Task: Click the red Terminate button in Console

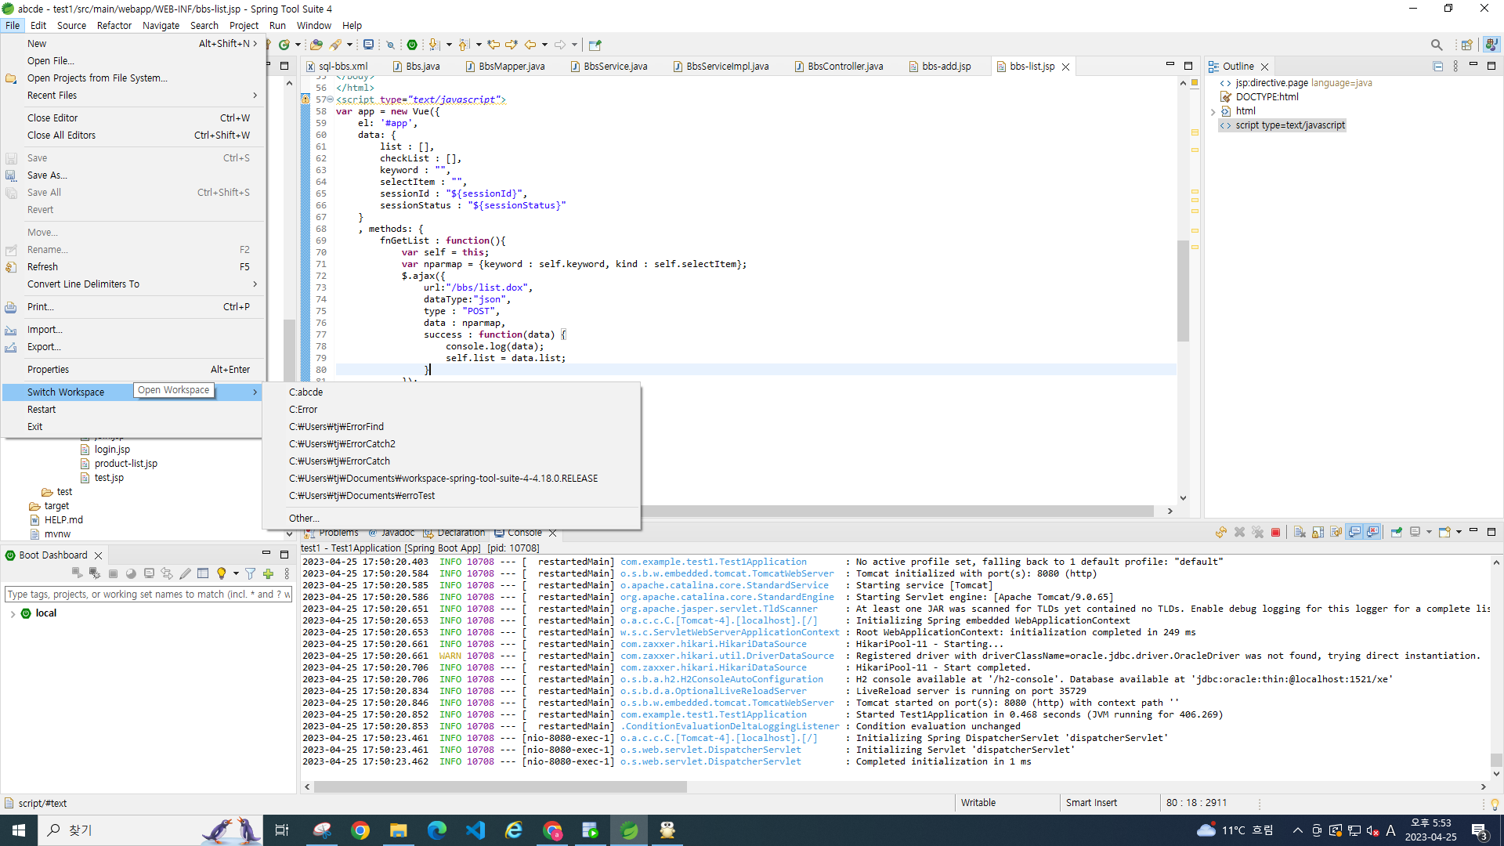Action: 1275,533
